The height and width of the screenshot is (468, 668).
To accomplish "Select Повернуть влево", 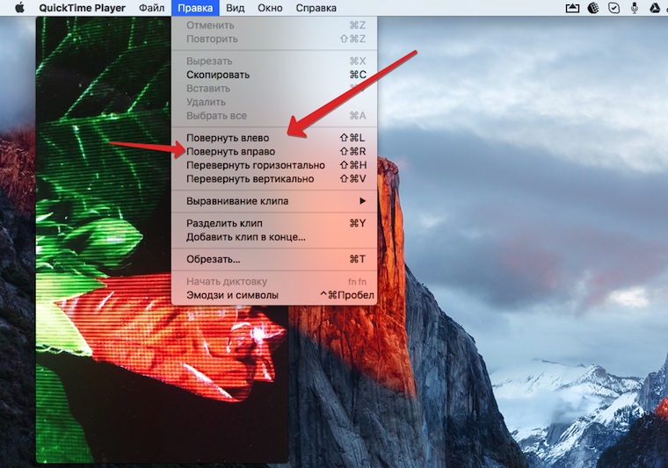I will (x=274, y=138).
